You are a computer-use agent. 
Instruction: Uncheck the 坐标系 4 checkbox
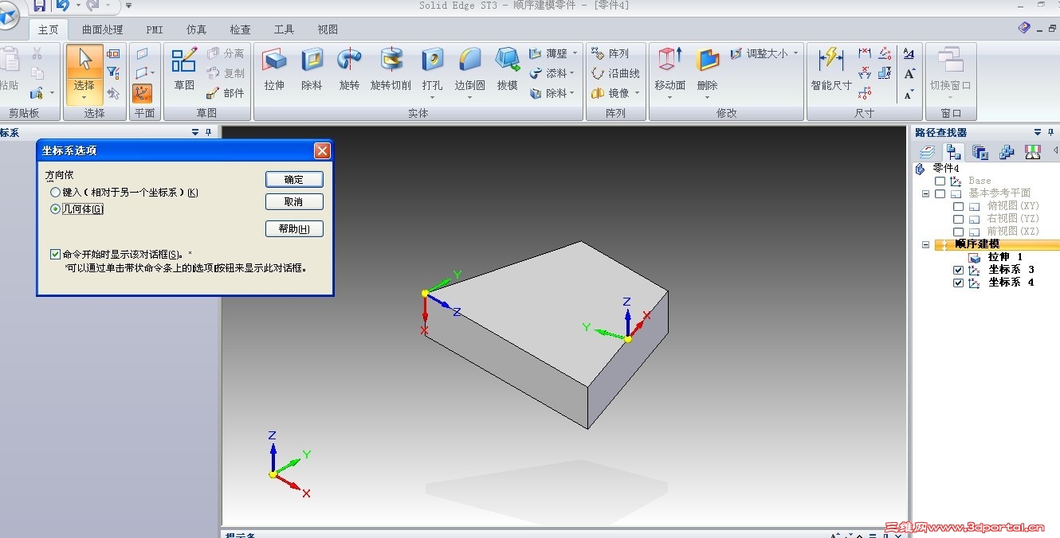[x=959, y=283]
